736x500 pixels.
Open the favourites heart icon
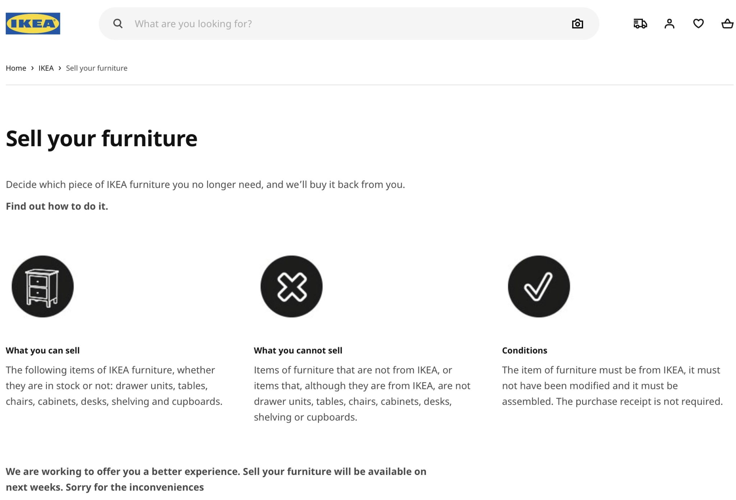698,24
